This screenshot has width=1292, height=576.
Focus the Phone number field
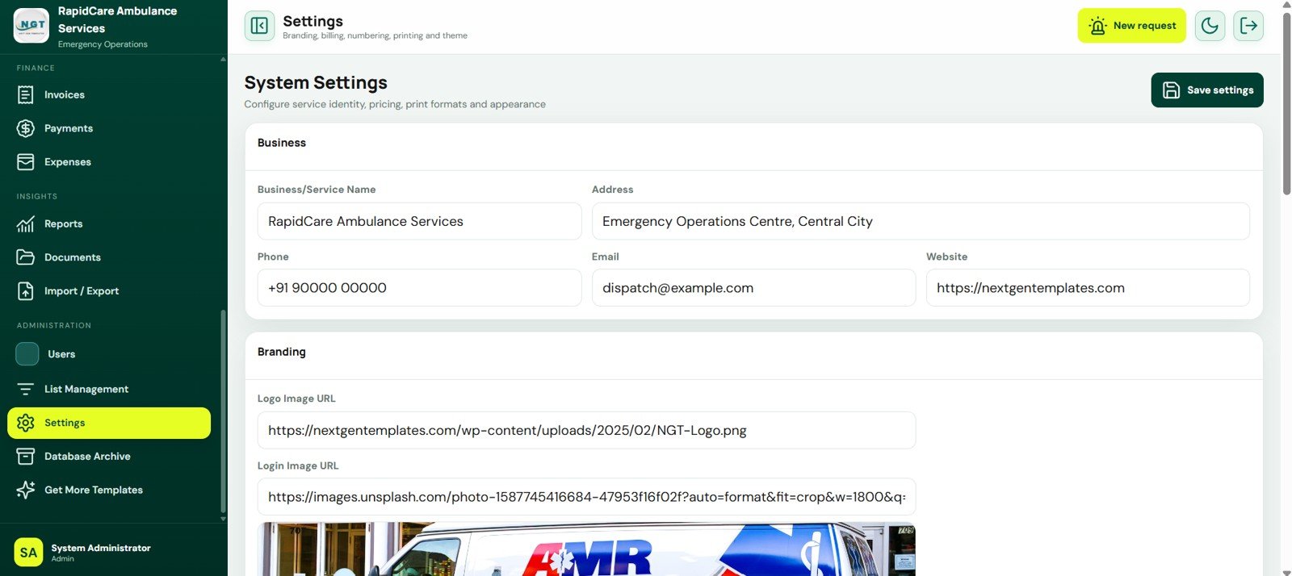pyautogui.click(x=419, y=288)
